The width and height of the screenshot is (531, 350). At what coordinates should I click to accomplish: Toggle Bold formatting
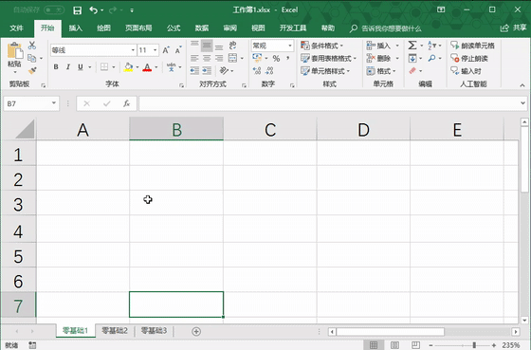tap(56, 67)
